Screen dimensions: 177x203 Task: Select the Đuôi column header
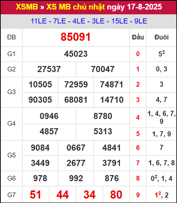161,37
